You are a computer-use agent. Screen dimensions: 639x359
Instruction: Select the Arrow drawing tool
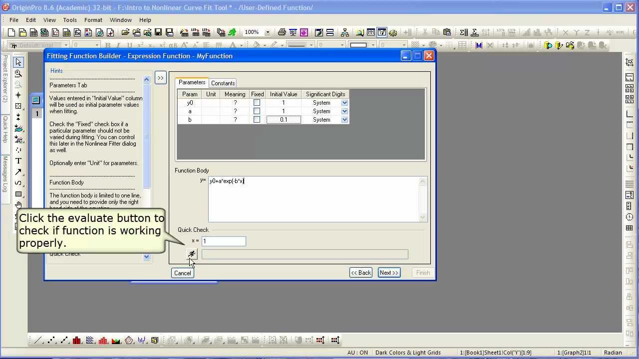tap(18, 172)
